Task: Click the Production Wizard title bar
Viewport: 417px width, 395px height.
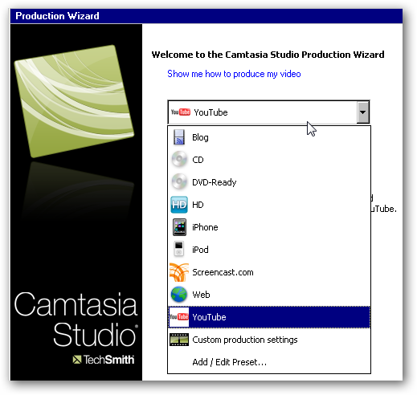Action: point(206,16)
